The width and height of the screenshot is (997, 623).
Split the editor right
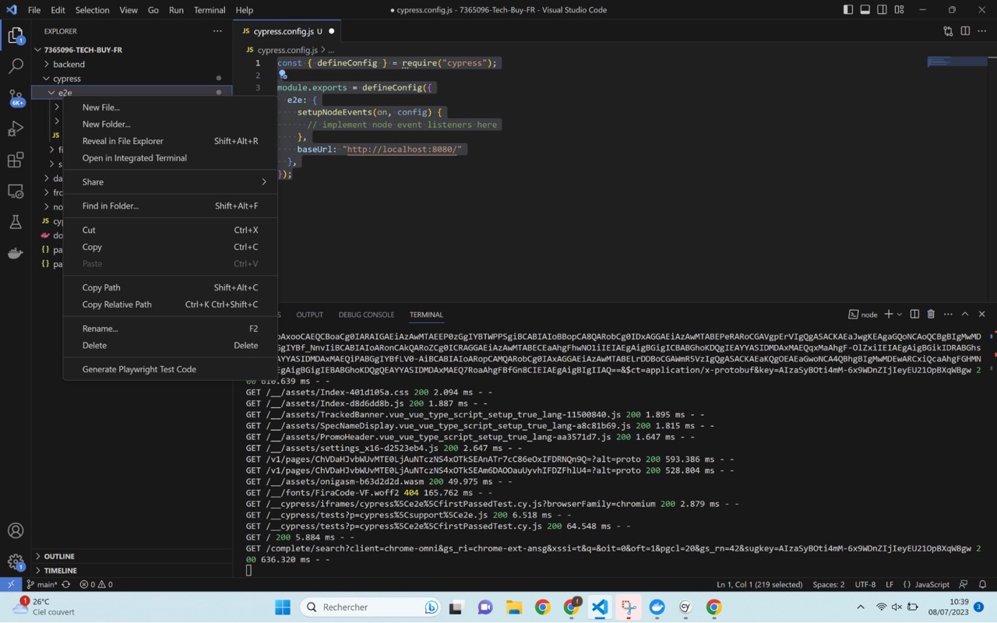(965, 31)
